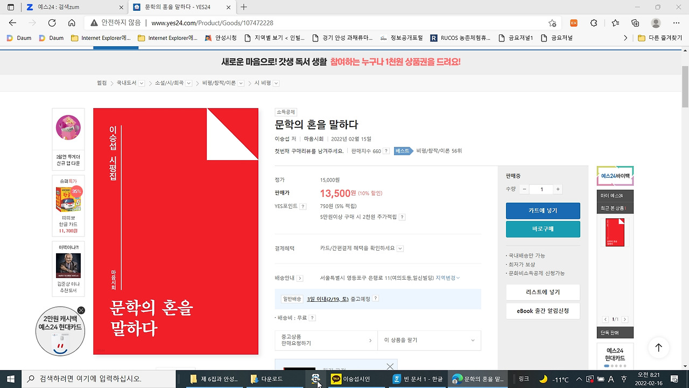Open the browser profile icon
The height and width of the screenshot is (388, 689).
(656, 23)
